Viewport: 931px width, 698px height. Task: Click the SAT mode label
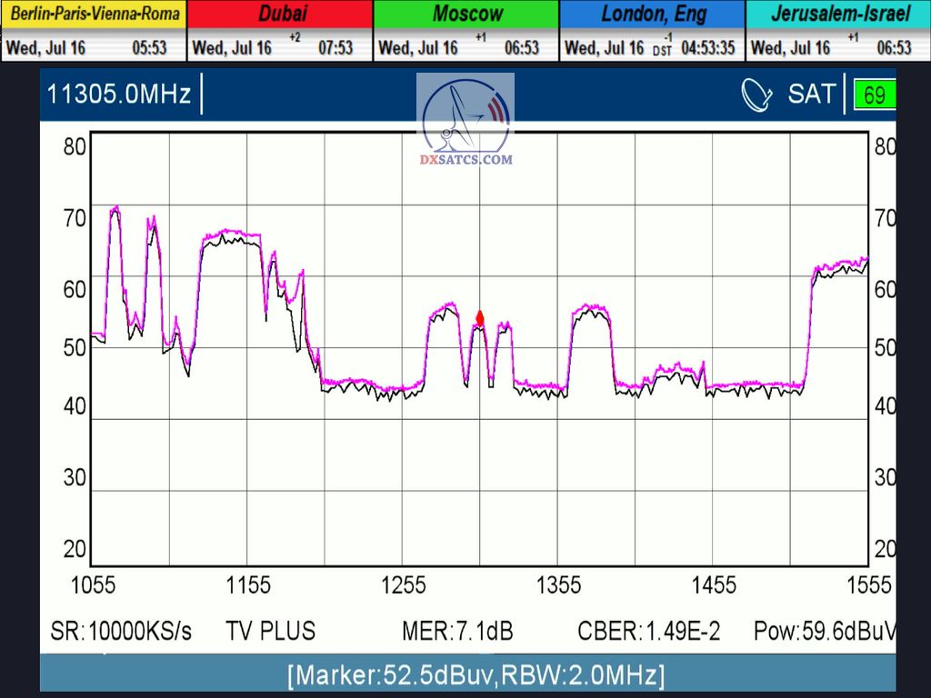click(x=811, y=94)
